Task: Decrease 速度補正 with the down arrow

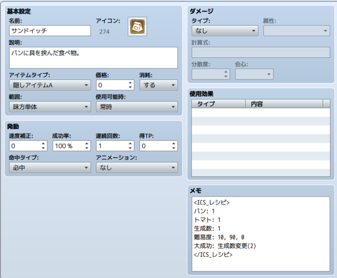Action: tap(43, 148)
